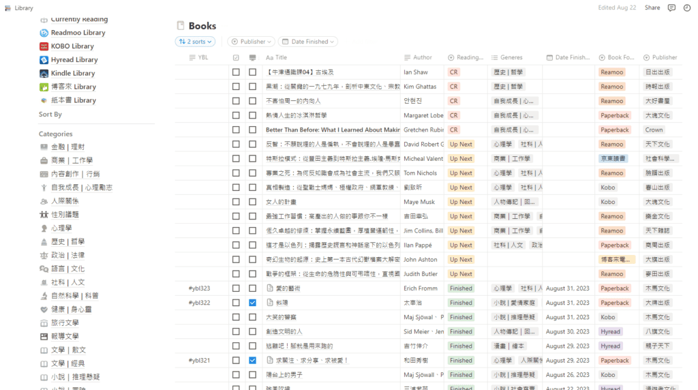The width and height of the screenshot is (698, 390).
Task: Open the Book Fo... column header menu
Action: coord(616,57)
